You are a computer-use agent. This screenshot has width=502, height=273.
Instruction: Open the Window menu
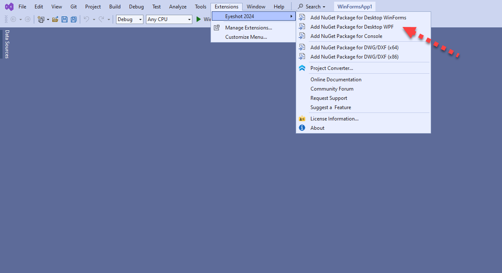(256, 6)
